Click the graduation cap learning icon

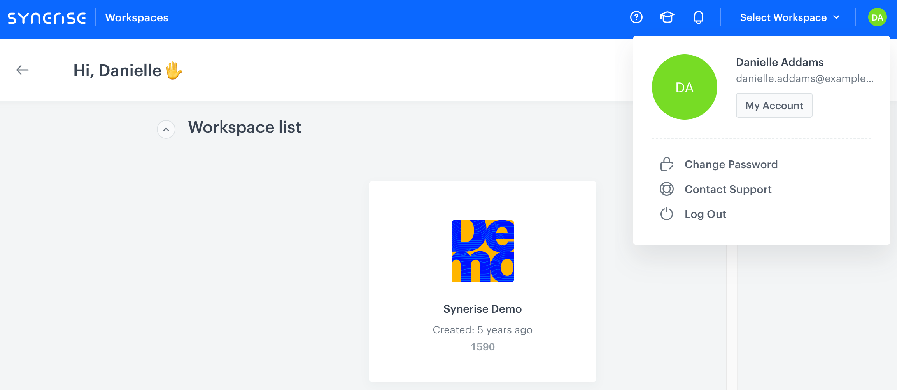(x=667, y=17)
